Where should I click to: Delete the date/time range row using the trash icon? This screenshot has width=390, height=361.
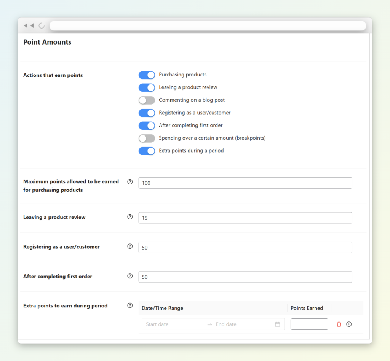pos(339,324)
